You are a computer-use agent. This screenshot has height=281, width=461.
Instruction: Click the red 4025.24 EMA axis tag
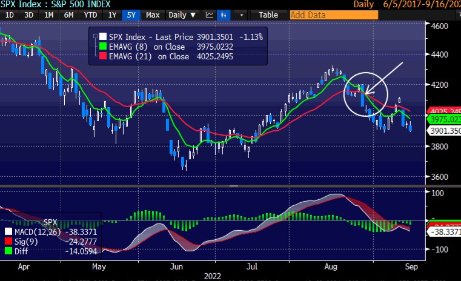[444, 111]
